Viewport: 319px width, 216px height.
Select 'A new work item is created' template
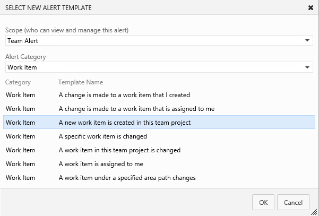tap(124, 123)
